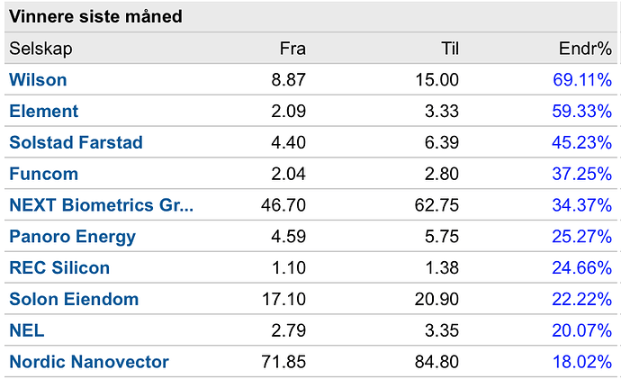Click NEL's 20.07% change value
This screenshot has width=621, height=379.
point(582,330)
